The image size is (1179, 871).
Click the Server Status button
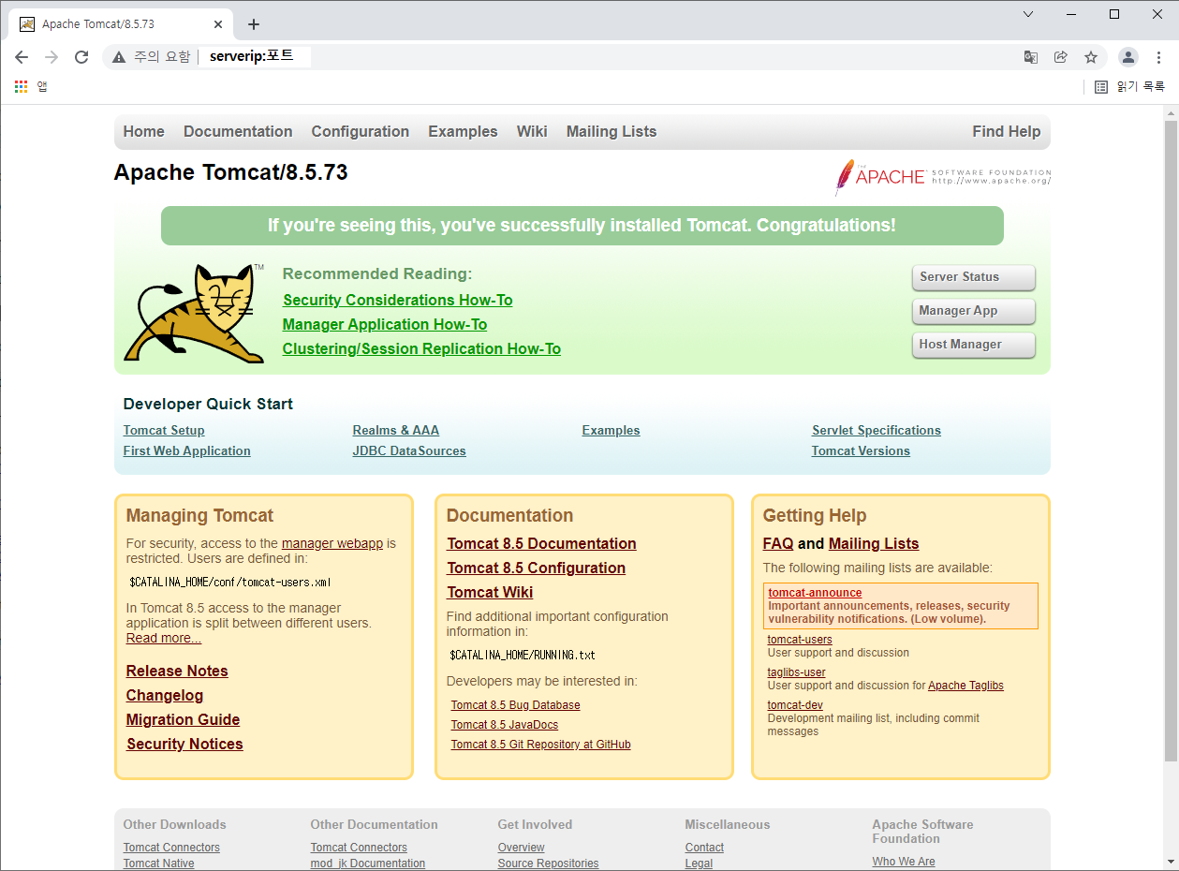pos(974,277)
